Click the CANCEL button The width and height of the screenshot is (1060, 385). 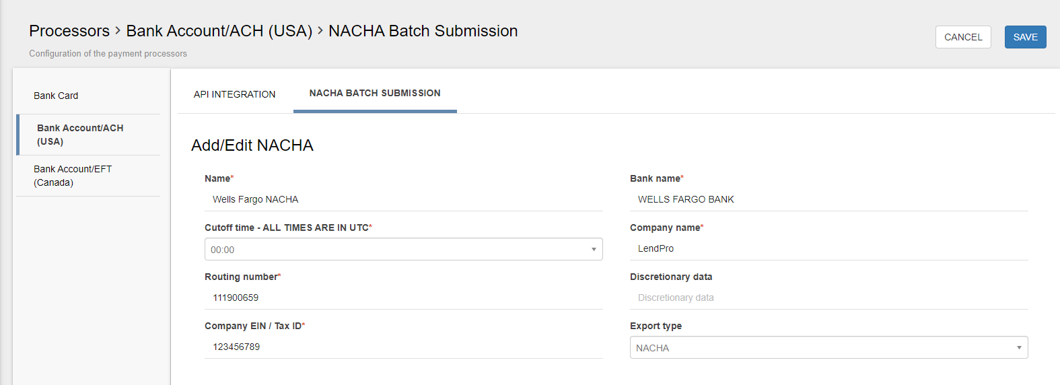[963, 37]
